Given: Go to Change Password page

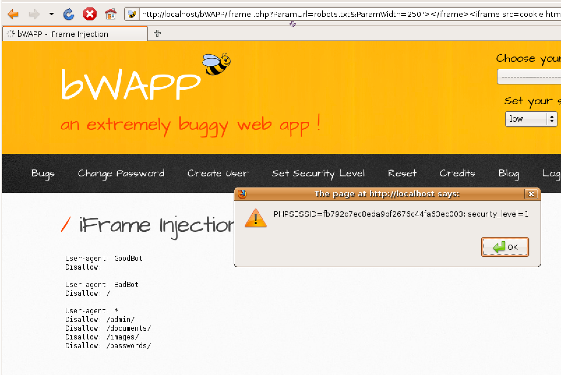Looking at the screenshot, I should 121,174.
